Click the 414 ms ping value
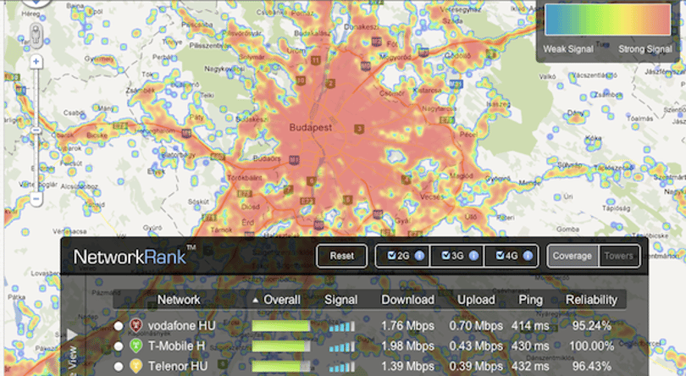The height and width of the screenshot is (376, 686). [530, 326]
